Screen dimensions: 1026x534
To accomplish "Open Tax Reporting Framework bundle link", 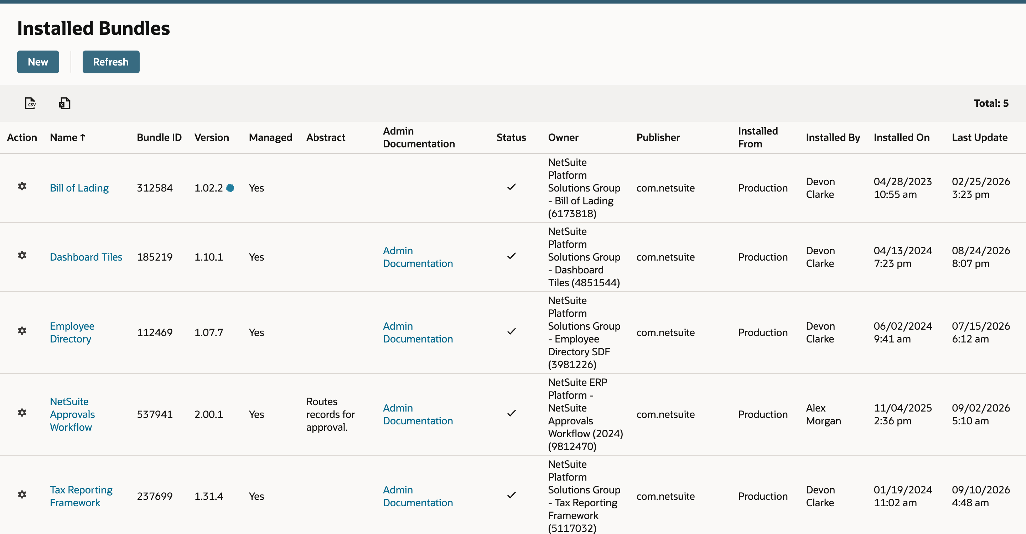I will coord(81,496).
